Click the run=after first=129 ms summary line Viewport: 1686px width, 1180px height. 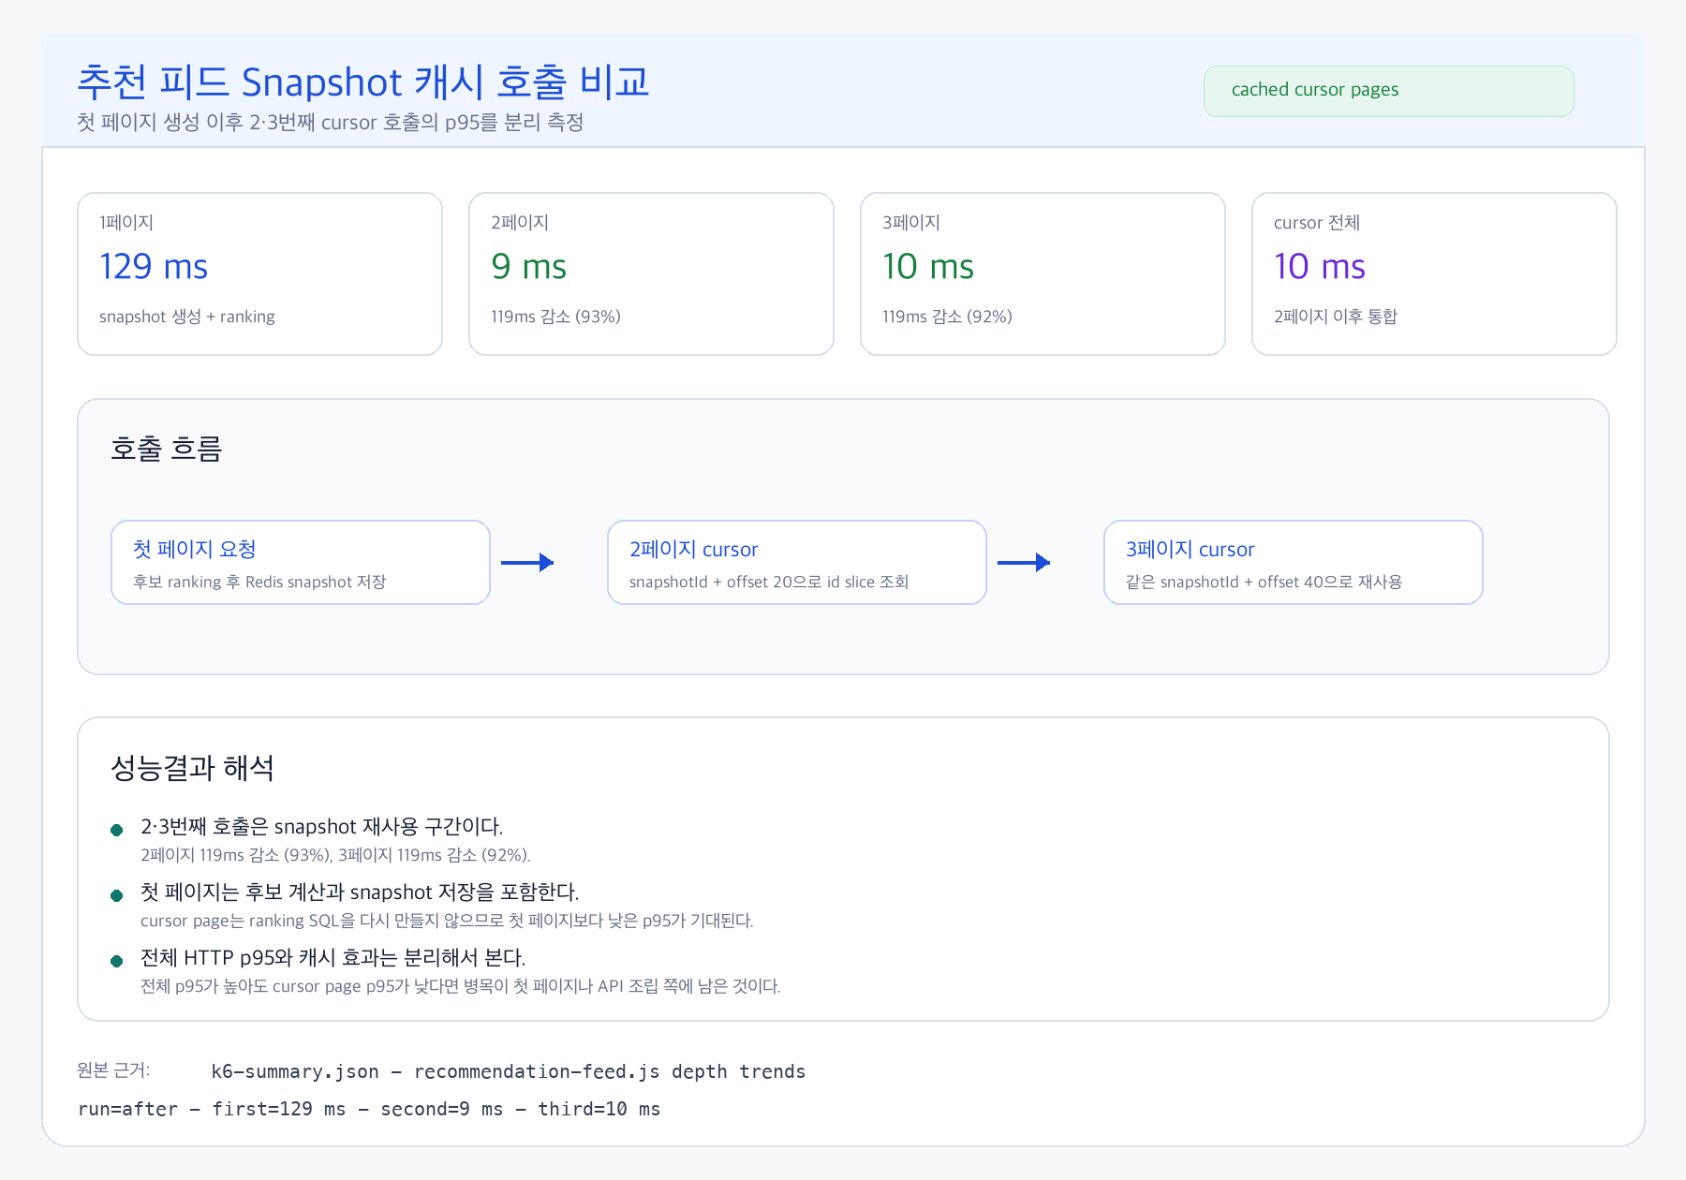click(x=369, y=1109)
